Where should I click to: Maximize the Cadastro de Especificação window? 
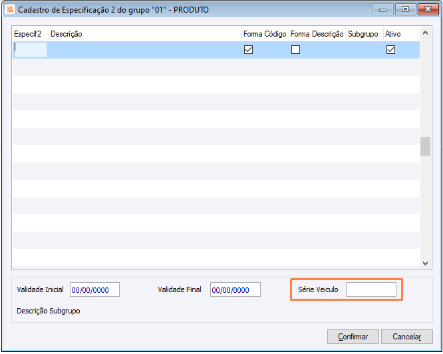tap(406, 9)
